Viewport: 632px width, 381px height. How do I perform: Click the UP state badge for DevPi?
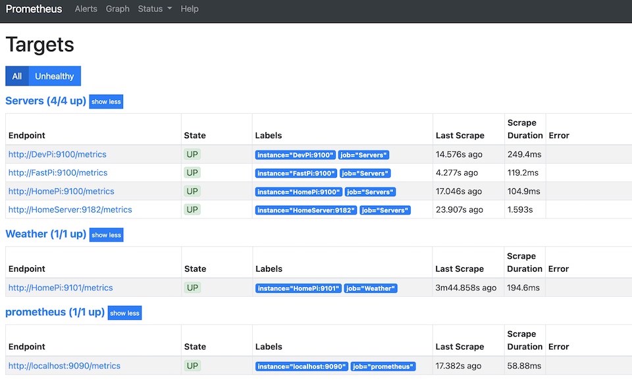coord(192,154)
